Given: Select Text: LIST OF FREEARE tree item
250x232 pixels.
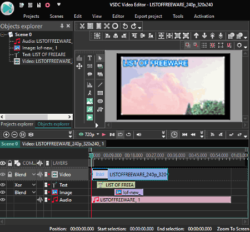Looking at the screenshot, I should coord(40,54).
